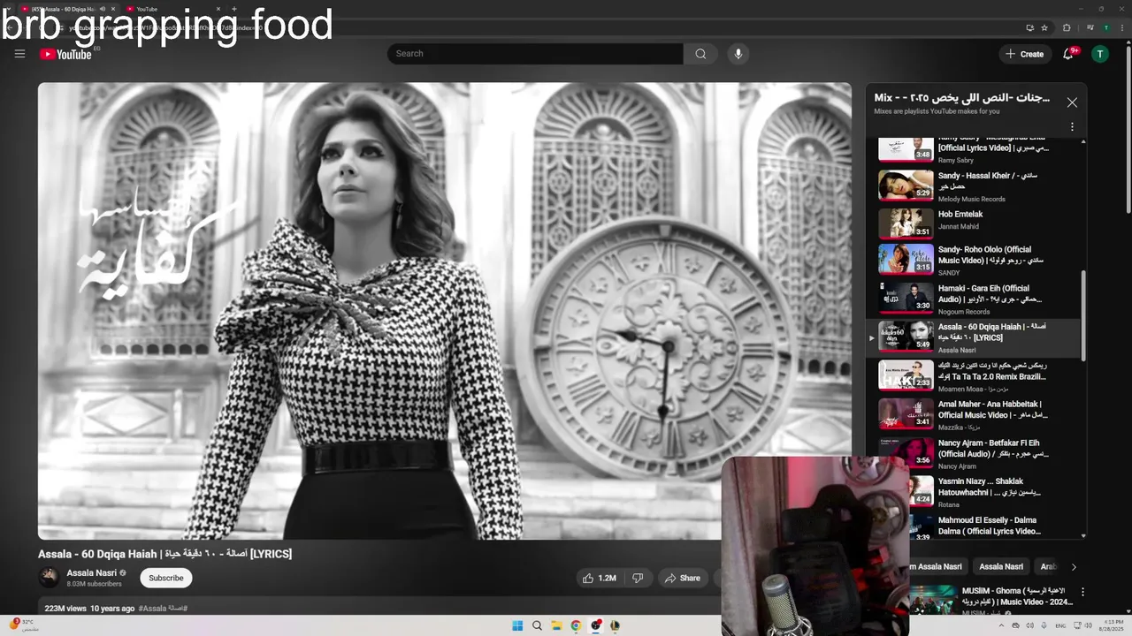Open the browser extensions puzzle icon
Image resolution: width=1132 pixels, height=636 pixels.
(x=1067, y=27)
